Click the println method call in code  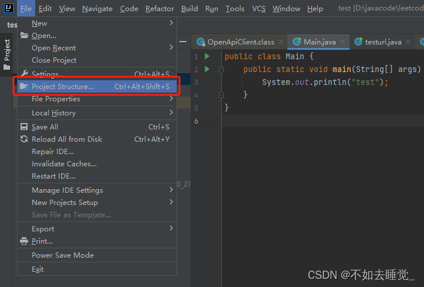[x=330, y=82]
